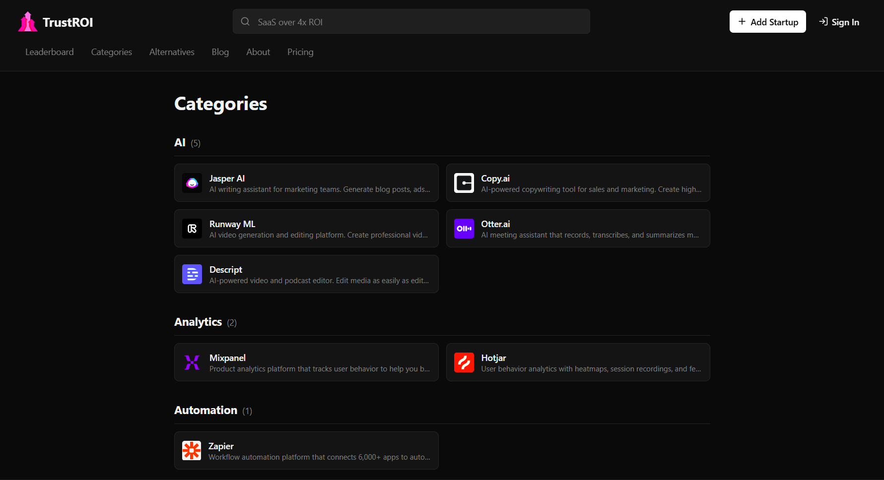The image size is (884, 480).
Task: Click the Sign In link
Action: (x=839, y=22)
